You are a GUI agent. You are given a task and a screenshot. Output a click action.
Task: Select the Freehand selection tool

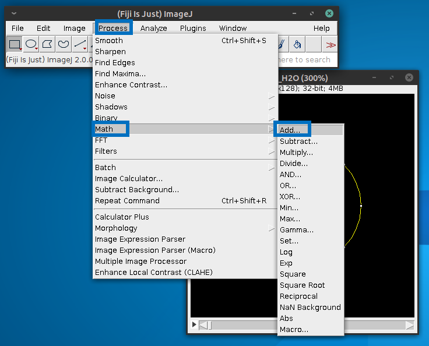click(x=64, y=44)
